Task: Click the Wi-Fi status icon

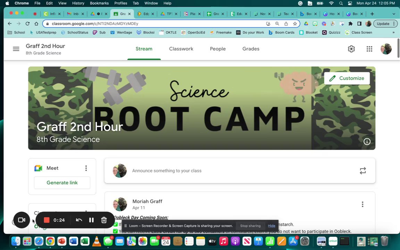Action: click(331, 3)
